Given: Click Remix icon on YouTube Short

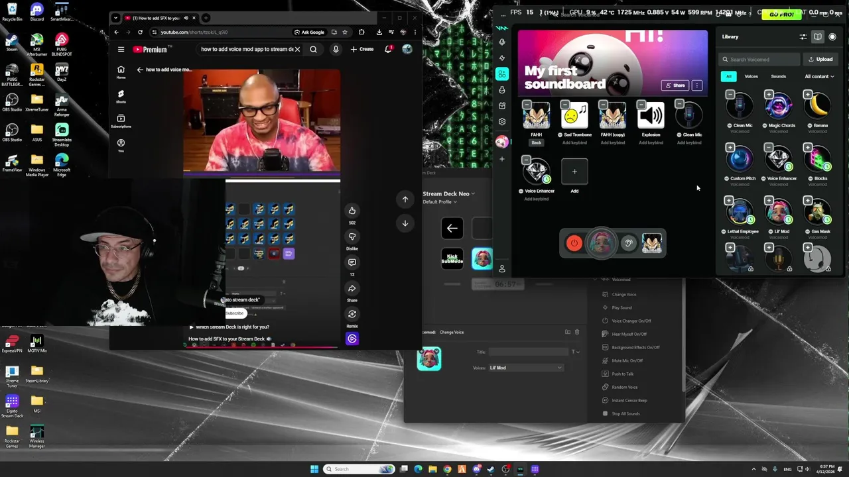Looking at the screenshot, I should pyautogui.click(x=352, y=314).
